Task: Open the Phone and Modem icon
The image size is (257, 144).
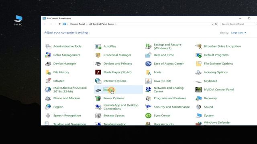Action: 48,98
